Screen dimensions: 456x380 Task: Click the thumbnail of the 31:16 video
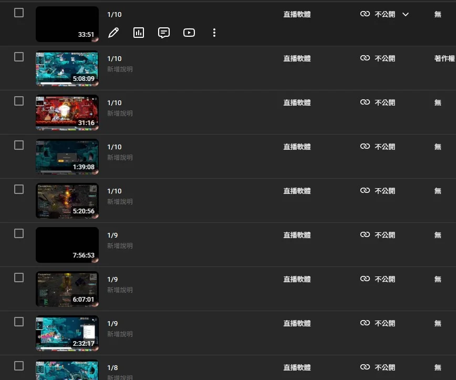[x=67, y=112]
